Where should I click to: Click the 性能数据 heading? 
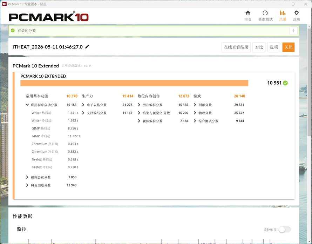click(22, 216)
